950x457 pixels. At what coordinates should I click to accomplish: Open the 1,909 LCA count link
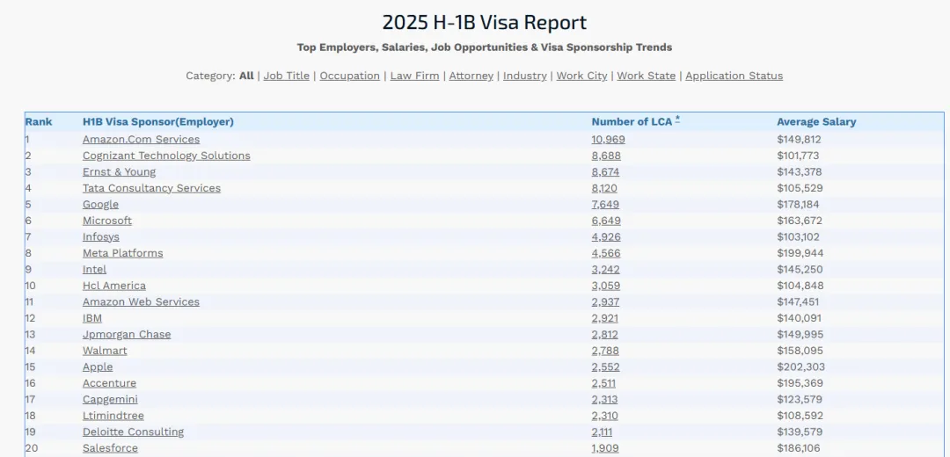pos(605,448)
